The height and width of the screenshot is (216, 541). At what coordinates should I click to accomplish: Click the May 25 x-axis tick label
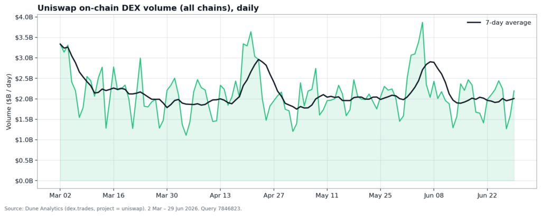[380, 195]
